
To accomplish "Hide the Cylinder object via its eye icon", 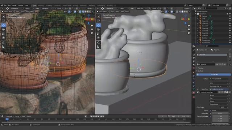I will 230,38.
